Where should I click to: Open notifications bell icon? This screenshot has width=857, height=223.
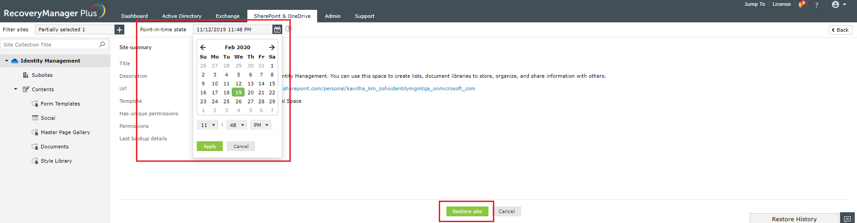(x=802, y=4)
